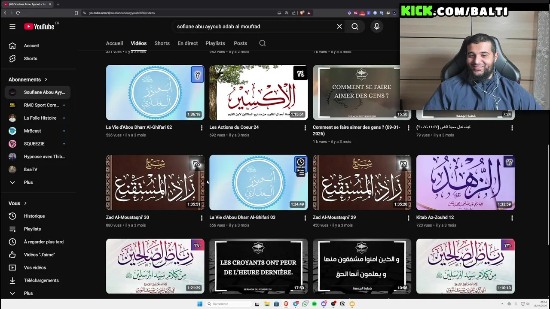Open IbraTV subscription channel
550x309 pixels.
point(38,170)
